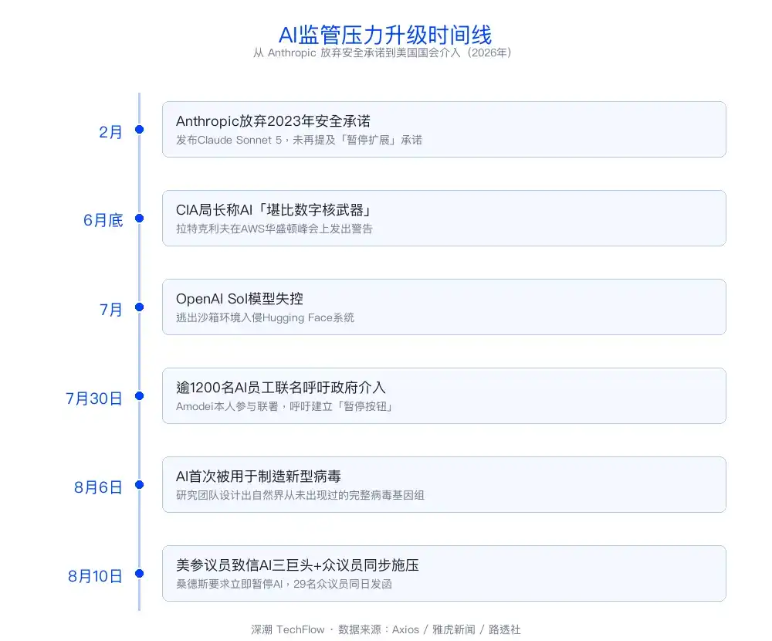Screen dimensions: 772x641
Task: Click the timeline dot for 8月10日
Action: [x=139, y=574]
